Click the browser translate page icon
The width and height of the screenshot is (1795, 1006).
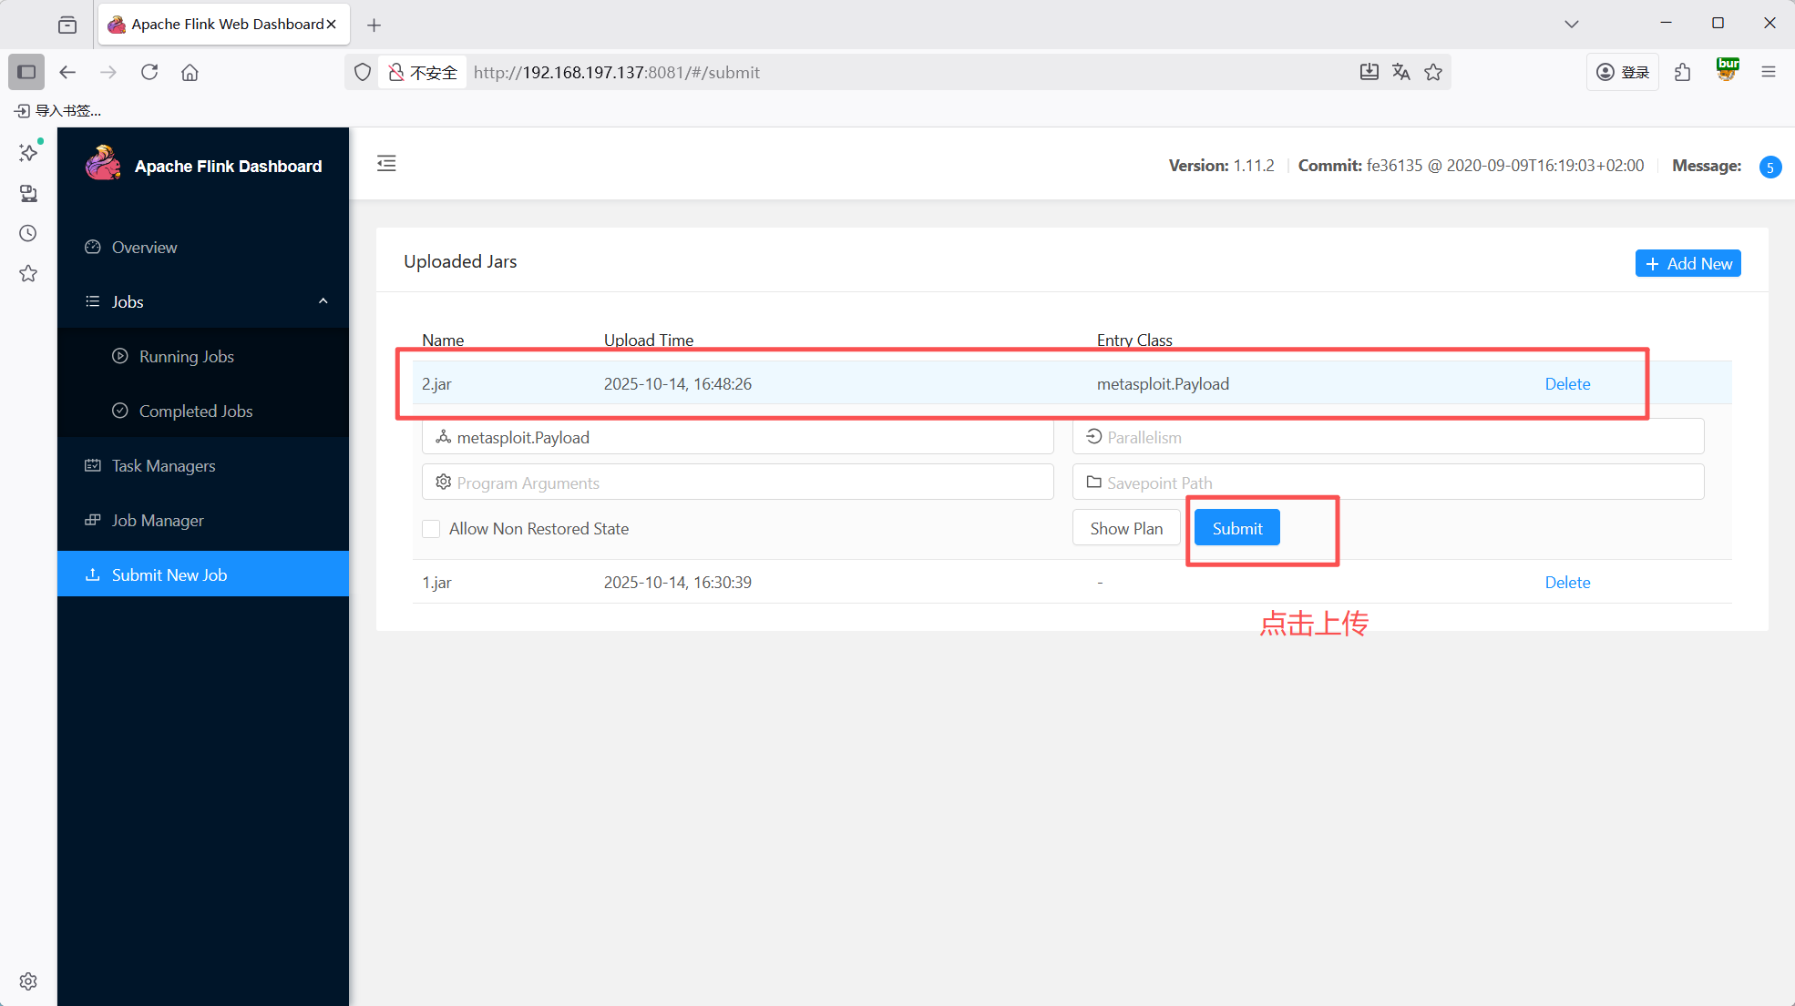coord(1400,72)
